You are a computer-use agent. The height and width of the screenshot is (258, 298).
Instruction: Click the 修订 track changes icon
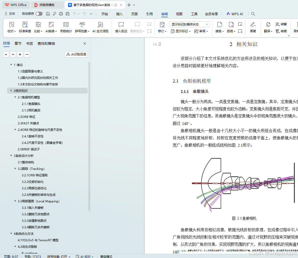click(162, 25)
